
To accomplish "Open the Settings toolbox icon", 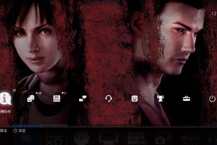I will [186, 99].
